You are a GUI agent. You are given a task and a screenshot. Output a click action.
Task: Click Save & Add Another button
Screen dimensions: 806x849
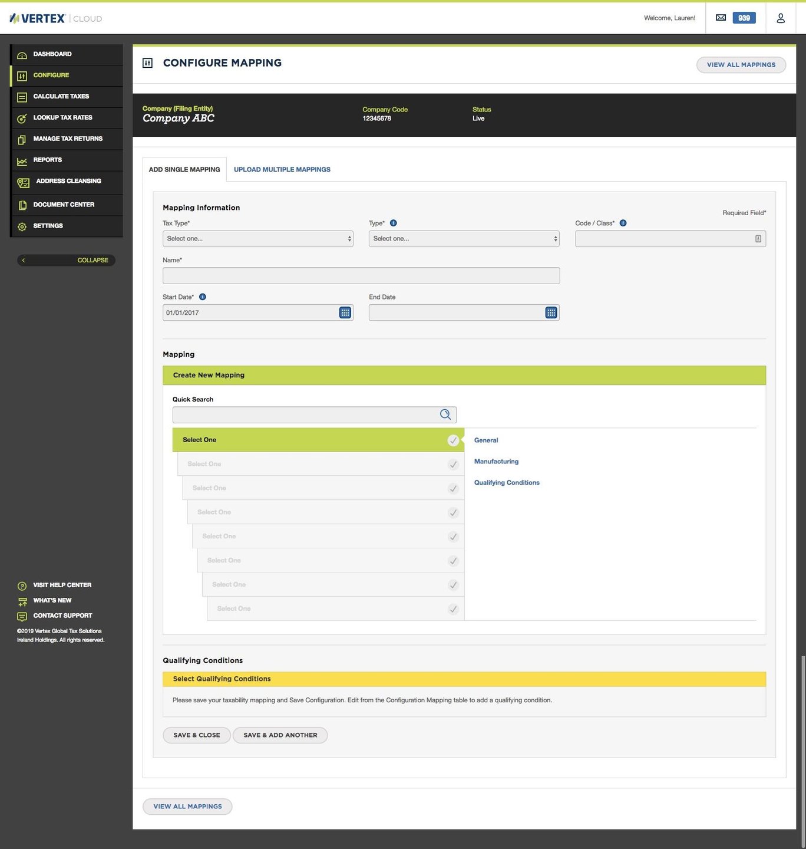(x=280, y=735)
